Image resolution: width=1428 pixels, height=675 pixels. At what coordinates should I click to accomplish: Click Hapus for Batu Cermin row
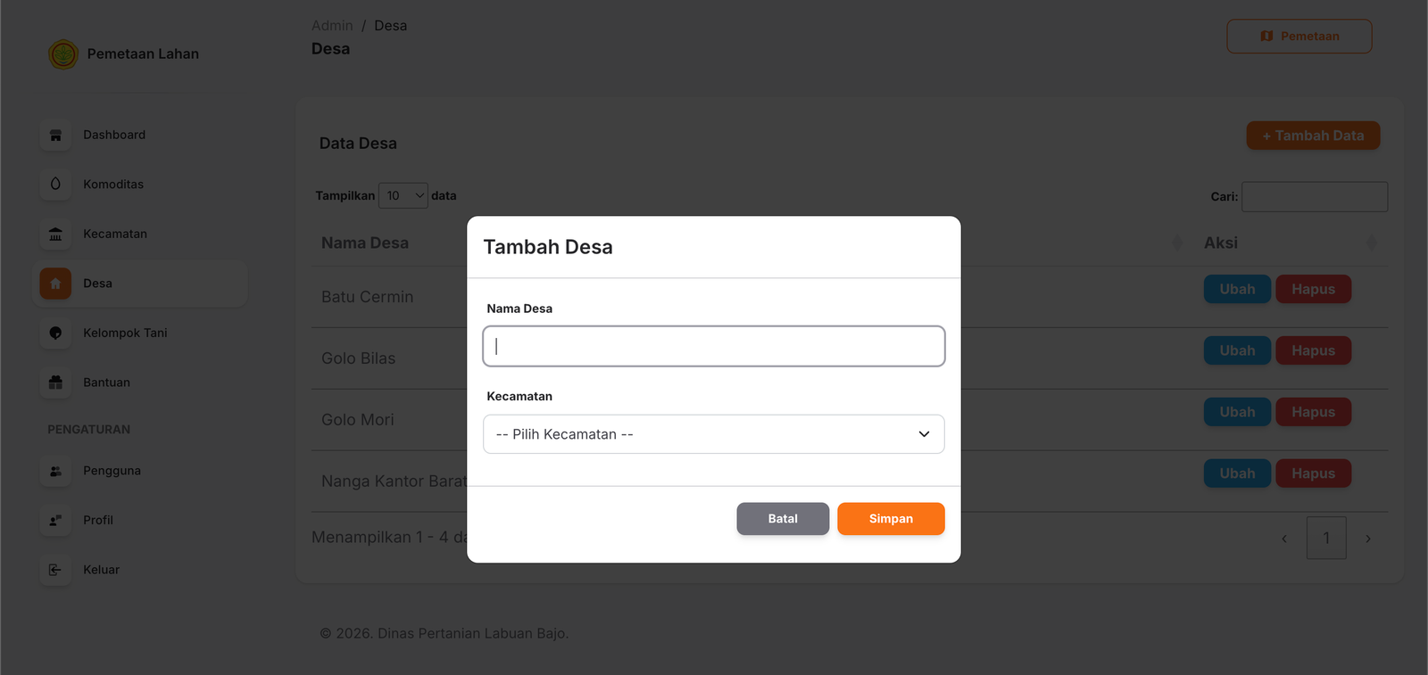(1313, 289)
